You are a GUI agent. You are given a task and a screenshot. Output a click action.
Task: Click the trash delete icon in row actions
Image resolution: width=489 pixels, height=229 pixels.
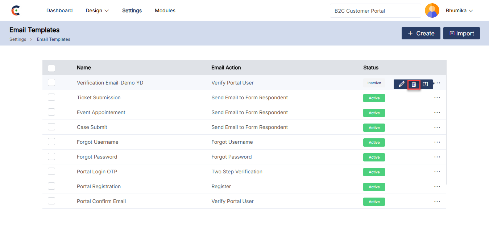(x=414, y=84)
